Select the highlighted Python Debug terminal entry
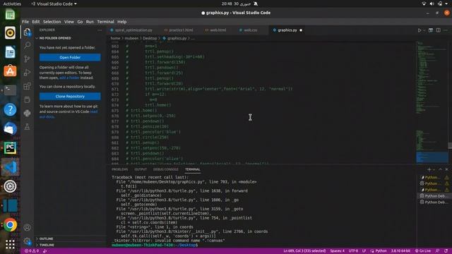Viewport: 452px width, 254px height. click(x=434, y=196)
